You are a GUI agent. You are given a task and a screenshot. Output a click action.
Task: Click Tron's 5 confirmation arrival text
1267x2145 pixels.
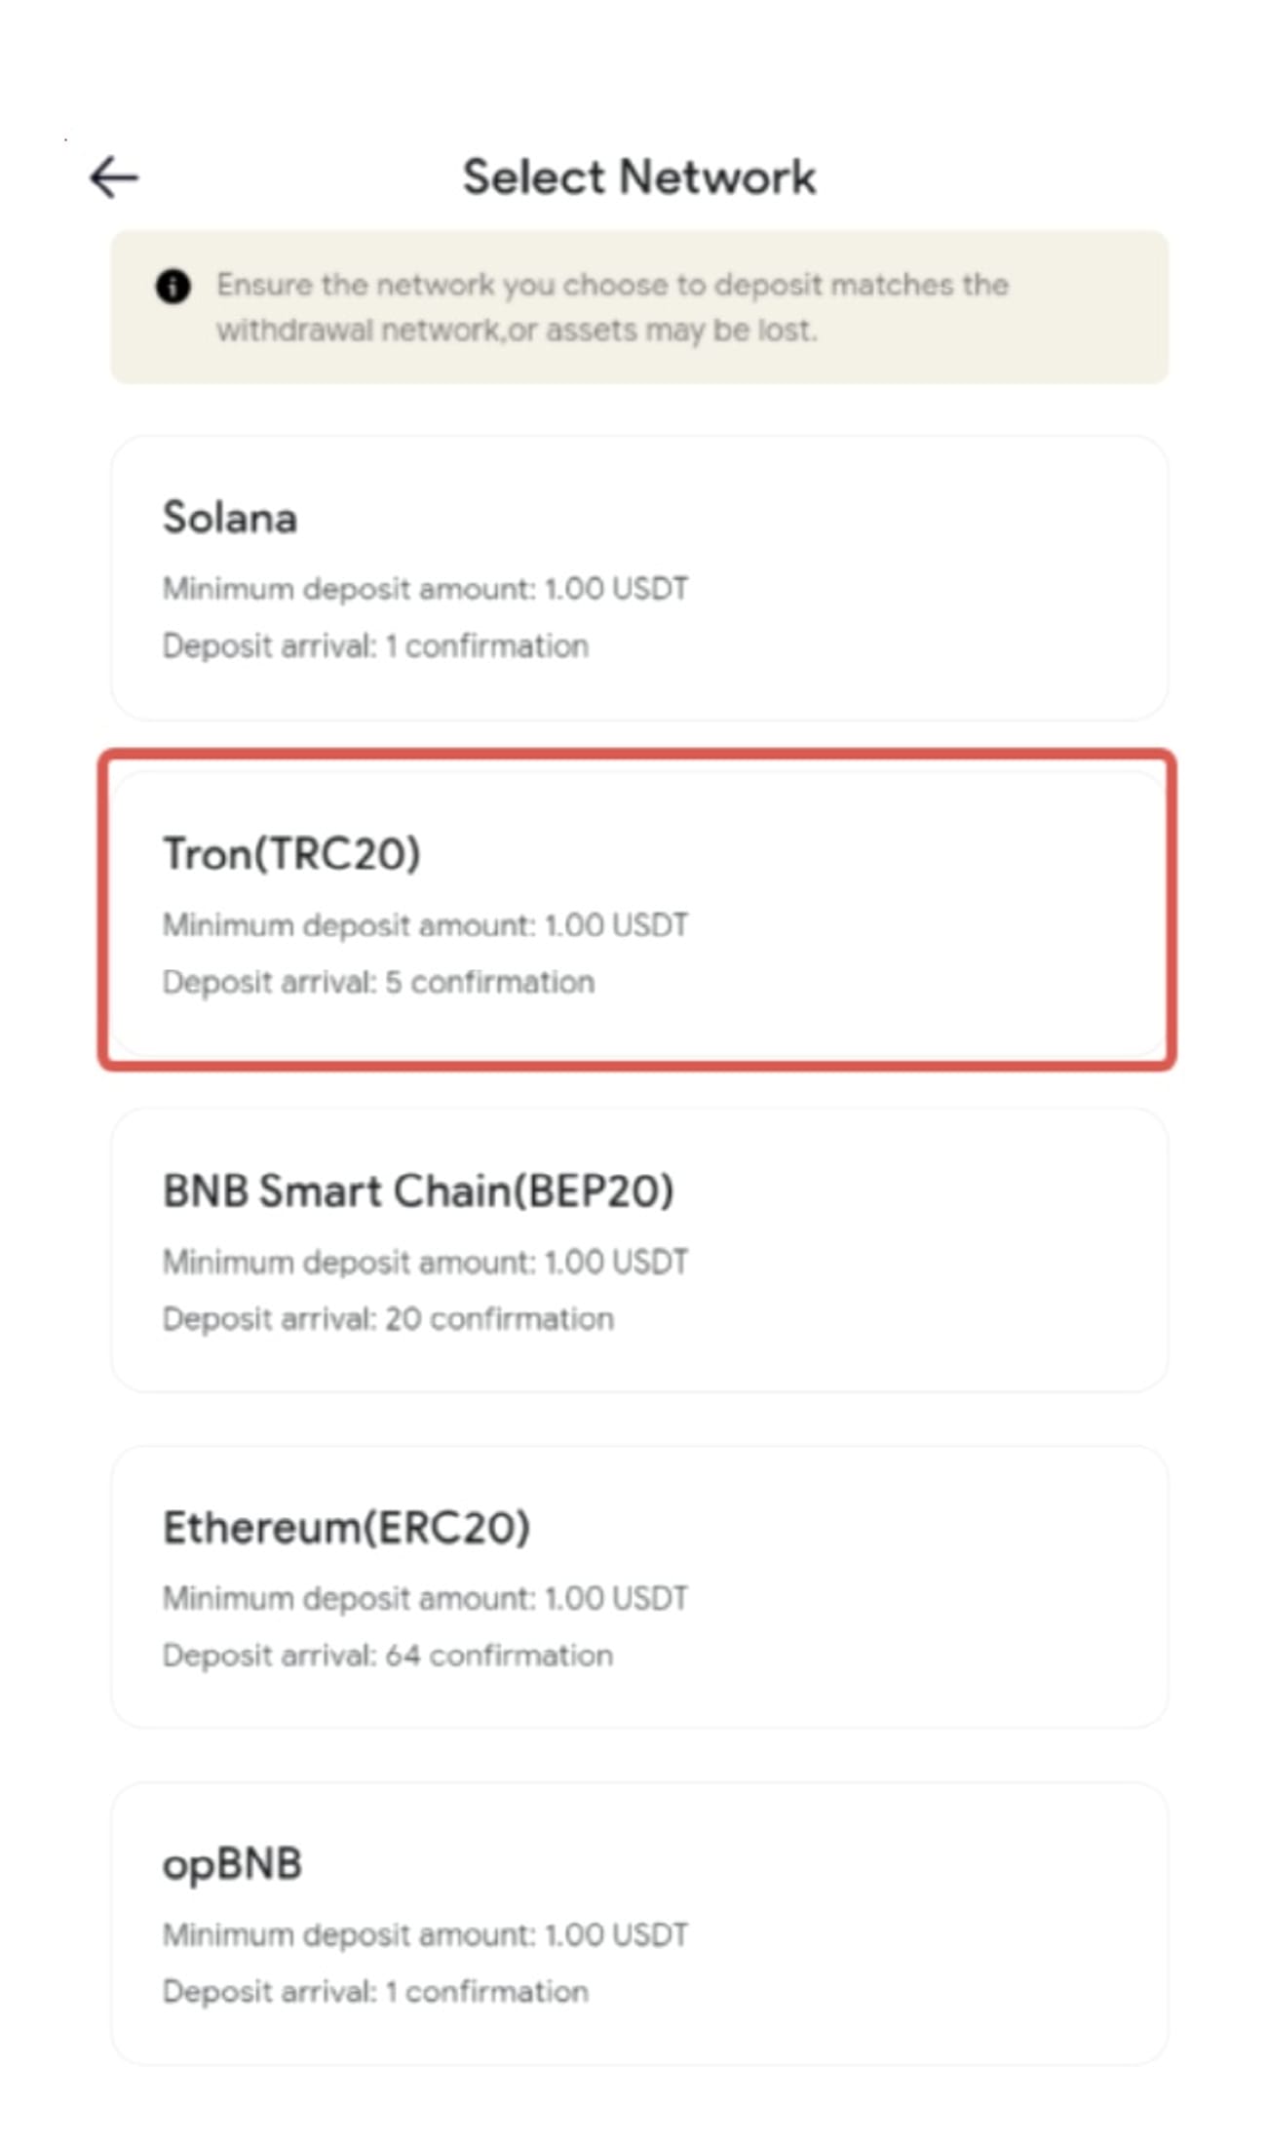click(378, 982)
